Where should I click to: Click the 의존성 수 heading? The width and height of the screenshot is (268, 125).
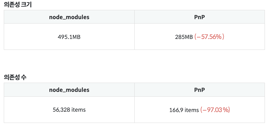click(x=15, y=78)
